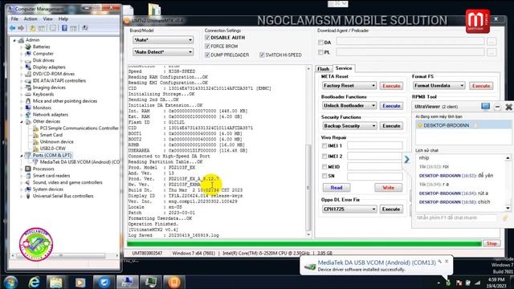Enable the MEID checkbox

click(324, 166)
